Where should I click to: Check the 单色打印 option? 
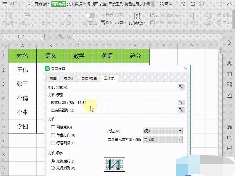point(53,135)
